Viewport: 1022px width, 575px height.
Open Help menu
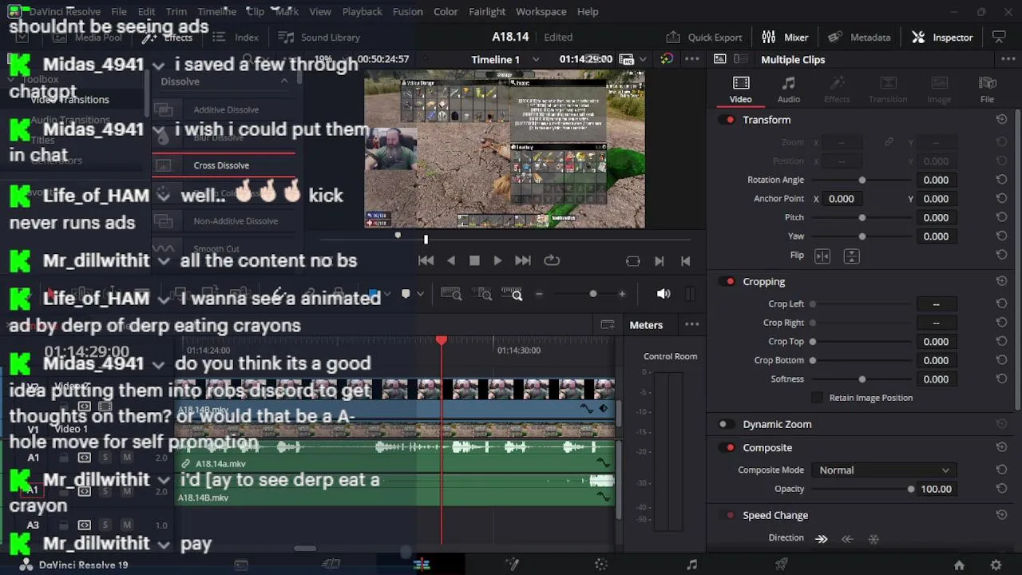(x=588, y=11)
